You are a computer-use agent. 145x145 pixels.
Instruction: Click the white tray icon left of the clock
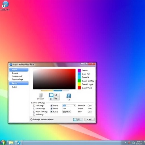click(x=133, y=143)
